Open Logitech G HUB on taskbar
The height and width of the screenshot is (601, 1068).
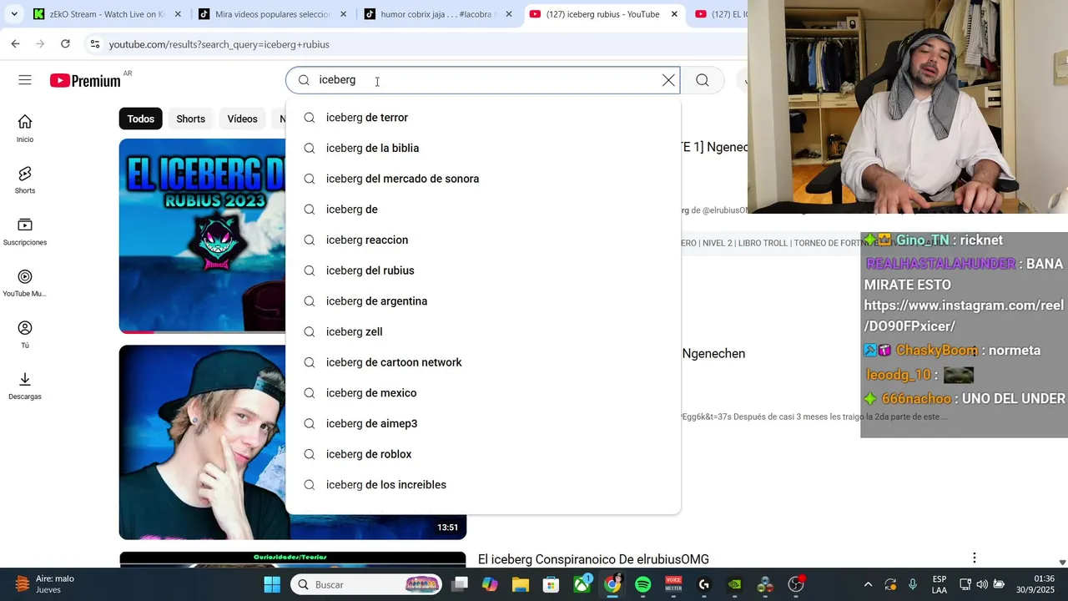tap(704, 584)
